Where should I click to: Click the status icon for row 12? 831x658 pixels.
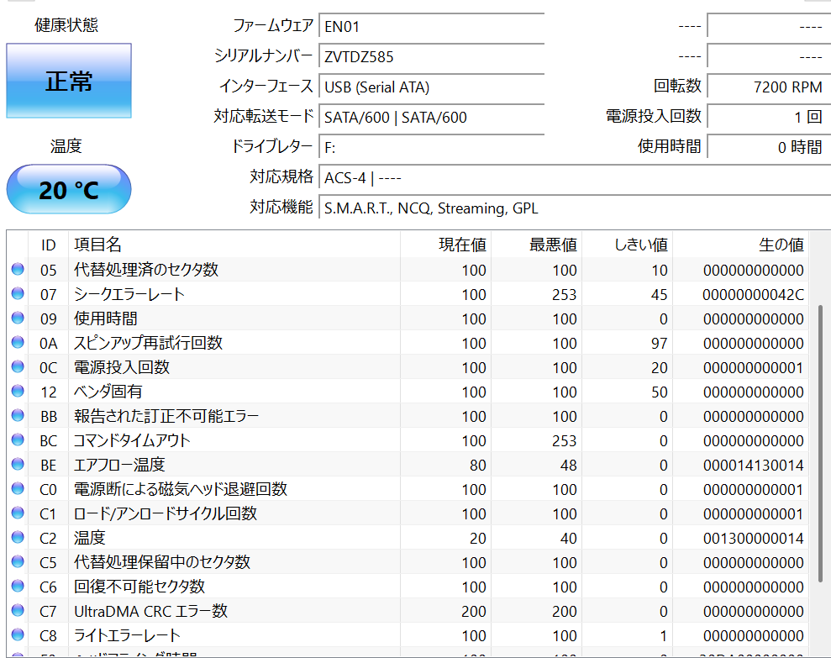click(18, 392)
